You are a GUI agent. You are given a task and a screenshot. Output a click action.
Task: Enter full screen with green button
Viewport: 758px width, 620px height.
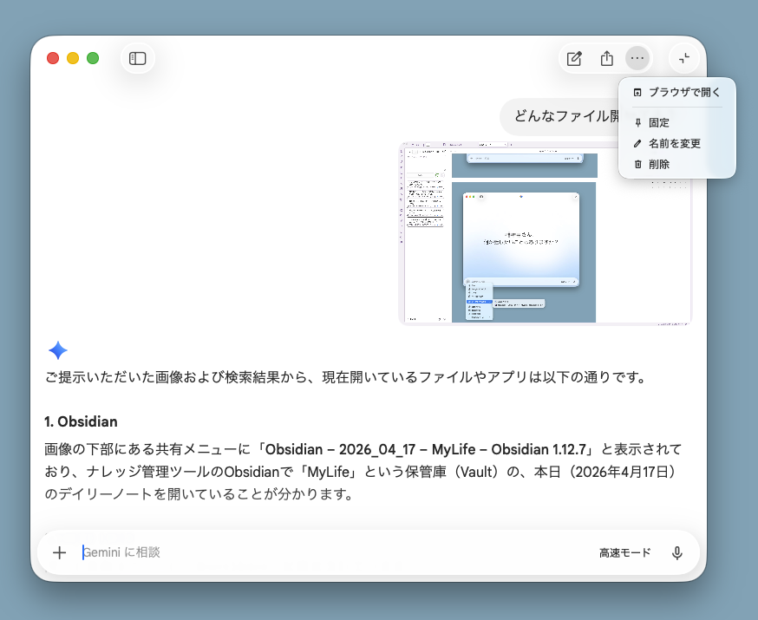pyautogui.click(x=93, y=58)
